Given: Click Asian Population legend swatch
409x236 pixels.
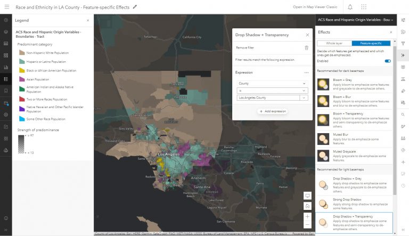Looking at the screenshot, I should tap(22, 79).
